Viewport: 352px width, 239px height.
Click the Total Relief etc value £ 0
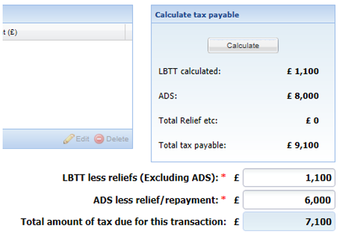coord(312,121)
